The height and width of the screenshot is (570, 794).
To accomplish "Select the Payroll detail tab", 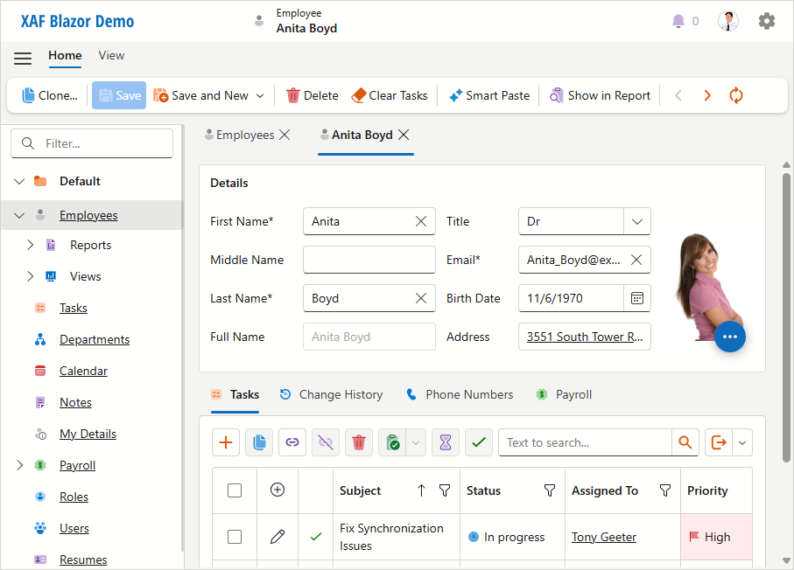I will click(564, 394).
